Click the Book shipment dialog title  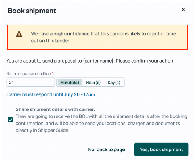pyautogui.click(x=32, y=11)
